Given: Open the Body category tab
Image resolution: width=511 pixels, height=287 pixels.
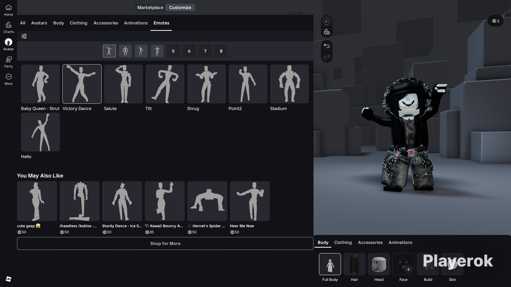Looking at the screenshot, I should (59, 23).
